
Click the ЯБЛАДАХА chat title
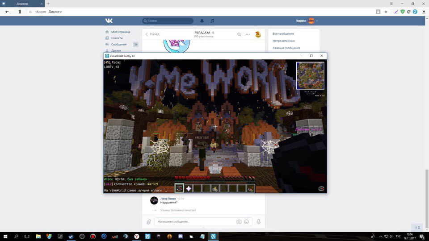[x=202, y=33]
